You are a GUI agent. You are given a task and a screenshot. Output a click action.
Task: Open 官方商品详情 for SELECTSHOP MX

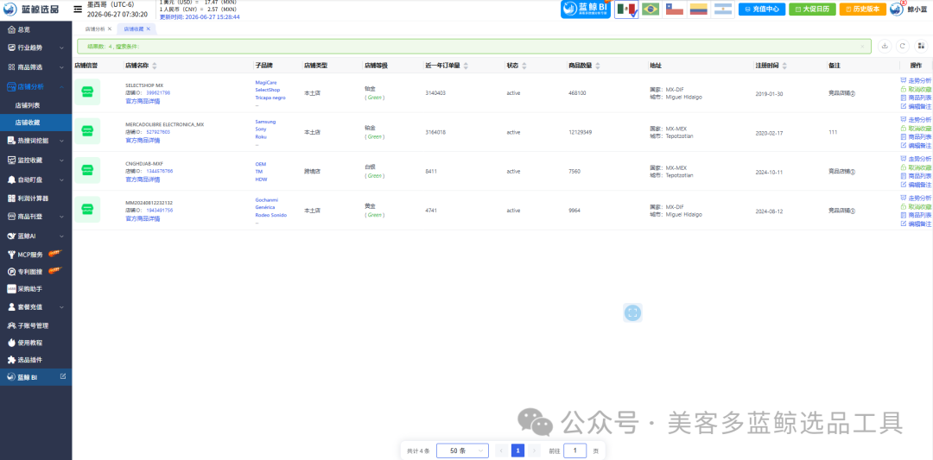[143, 101]
